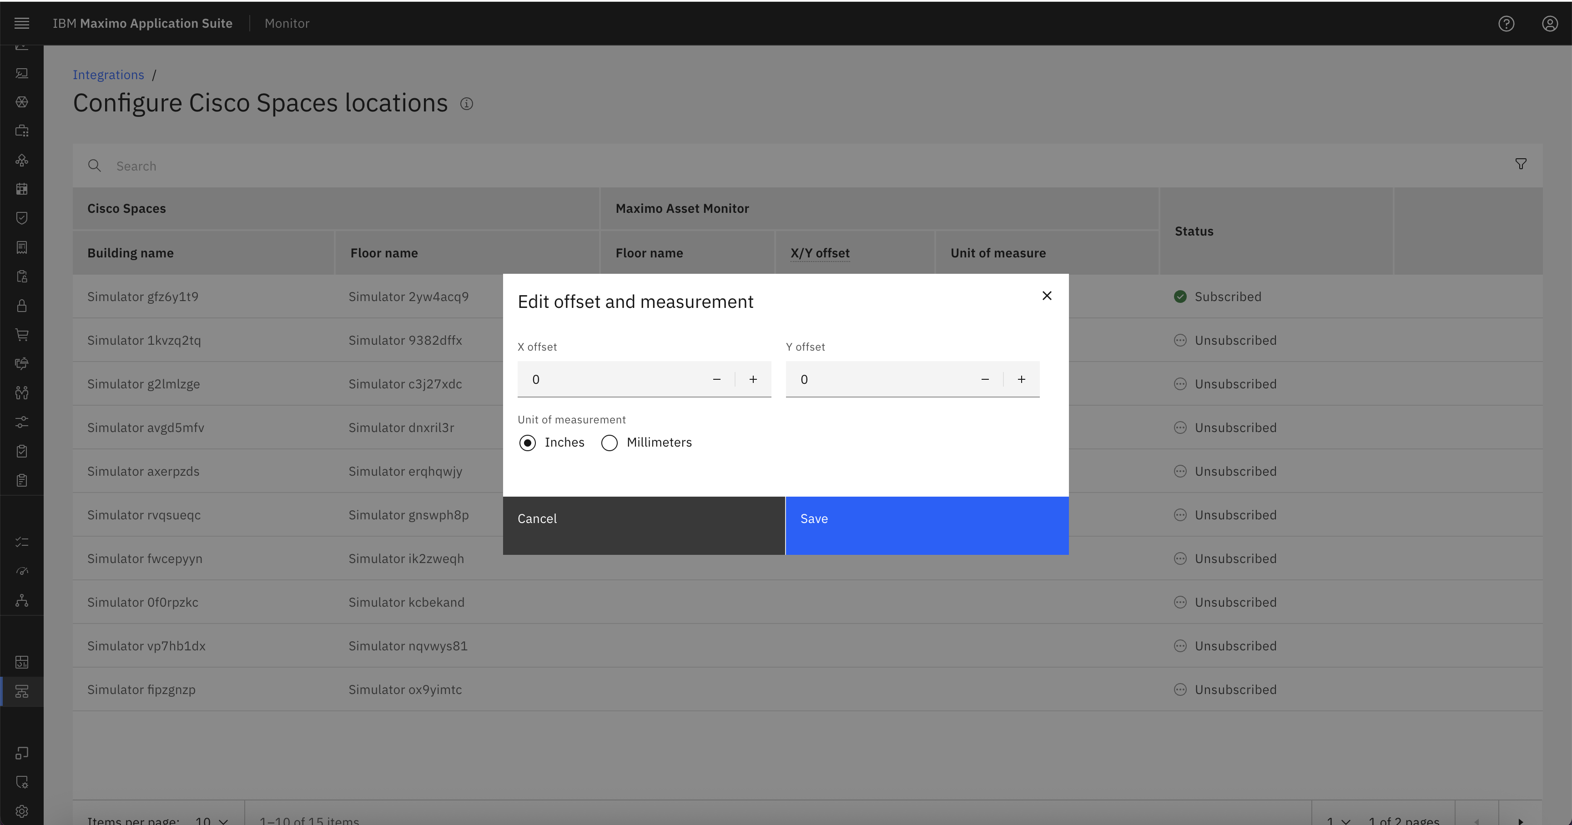Click Simulator 0f0rpzkc building name
Screen dimensions: 1572x825
pyautogui.click(x=143, y=602)
